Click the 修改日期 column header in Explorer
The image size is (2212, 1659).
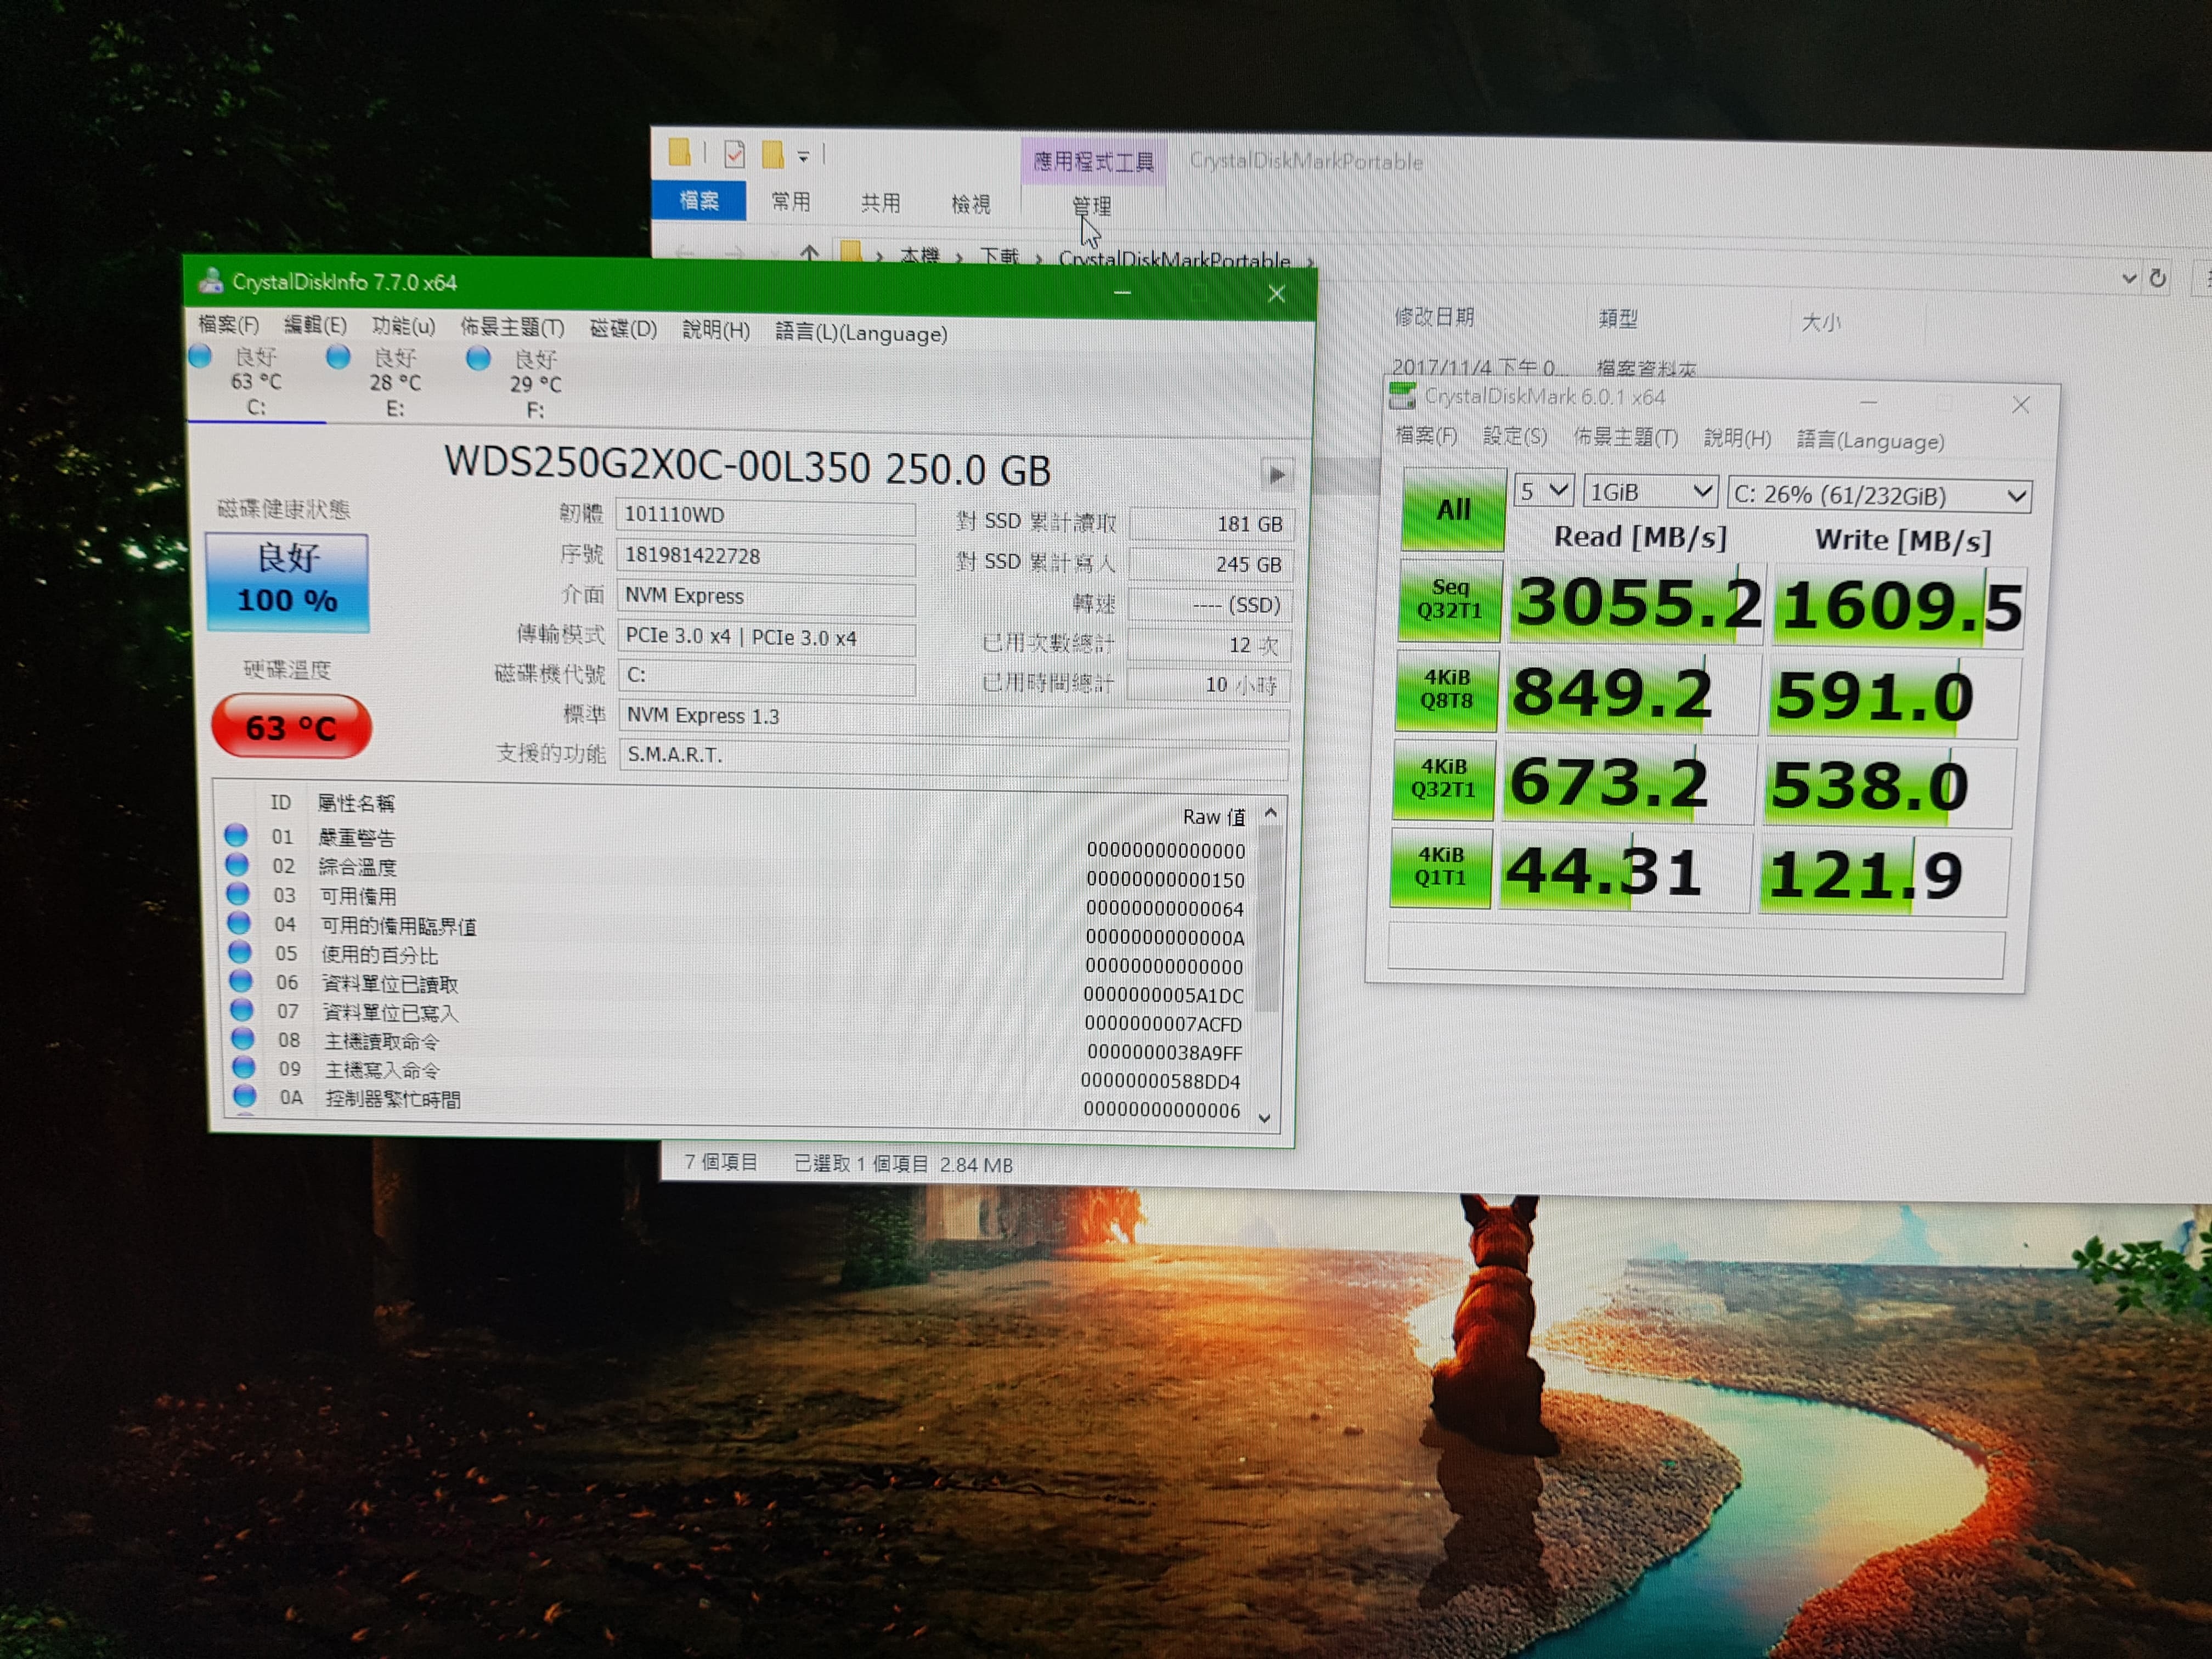(x=1435, y=316)
